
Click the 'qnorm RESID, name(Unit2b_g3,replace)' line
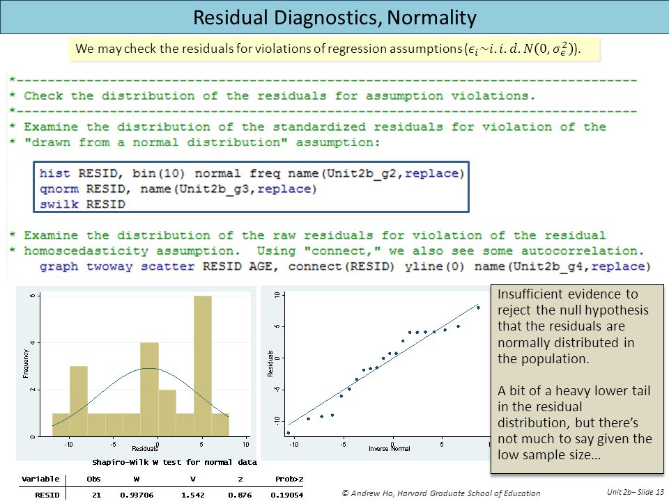[178, 189]
